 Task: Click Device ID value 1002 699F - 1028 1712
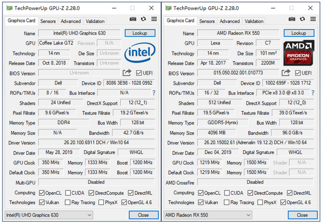288,83
